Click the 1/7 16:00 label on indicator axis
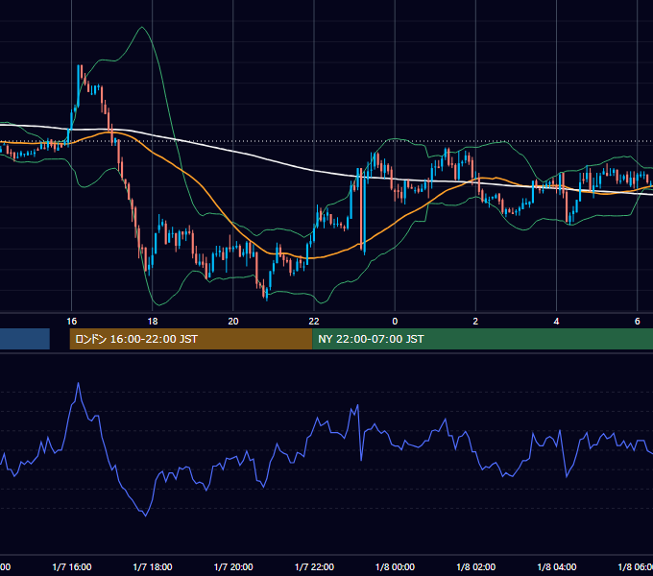 tap(72, 566)
